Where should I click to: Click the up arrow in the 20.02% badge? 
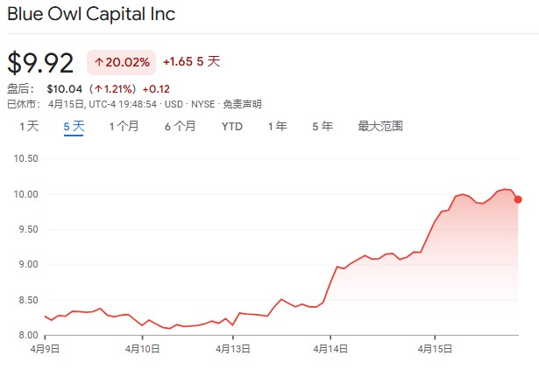[99, 62]
